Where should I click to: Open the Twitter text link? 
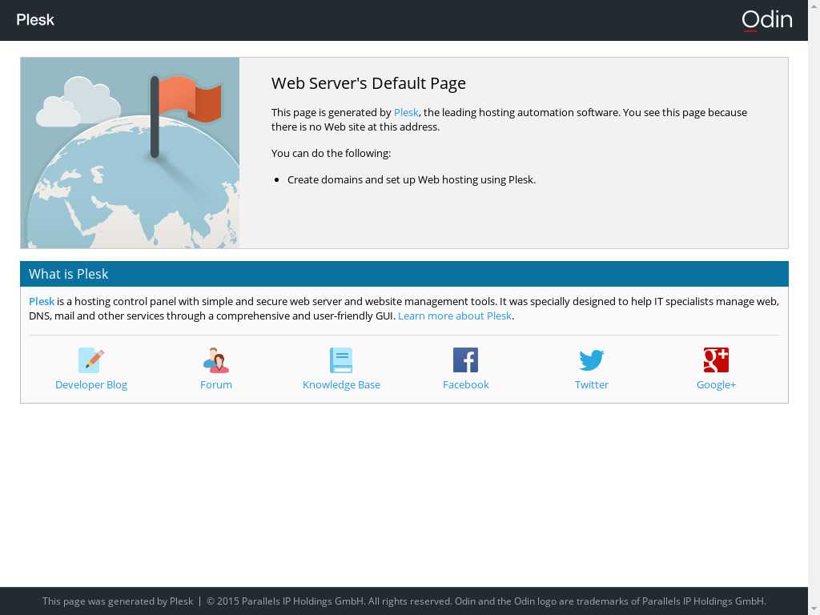pyautogui.click(x=592, y=385)
